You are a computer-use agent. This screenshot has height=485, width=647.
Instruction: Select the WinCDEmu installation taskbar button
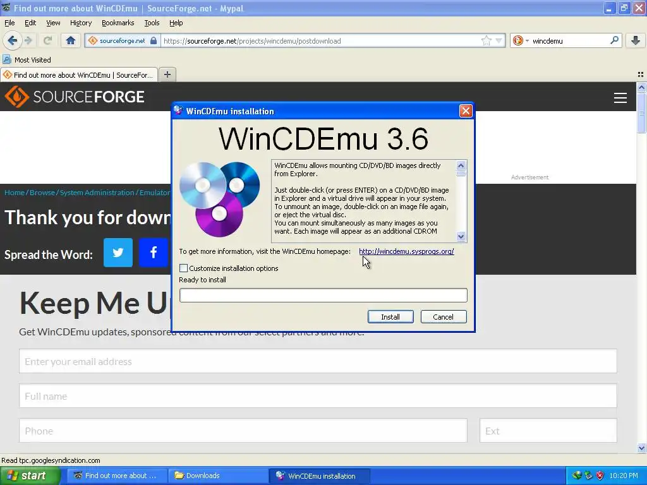319,476
